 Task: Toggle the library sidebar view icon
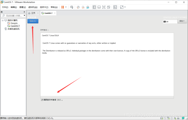coord(94,7)
